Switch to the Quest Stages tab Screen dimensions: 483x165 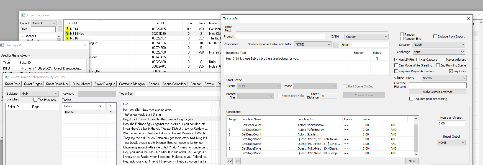33,84
